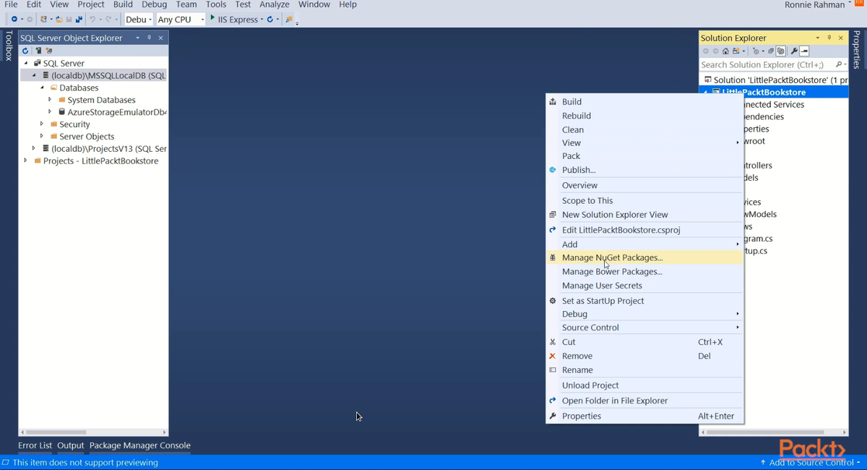
Task: Click the Collapse All icon in Solution Explorer
Action: [771, 51]
